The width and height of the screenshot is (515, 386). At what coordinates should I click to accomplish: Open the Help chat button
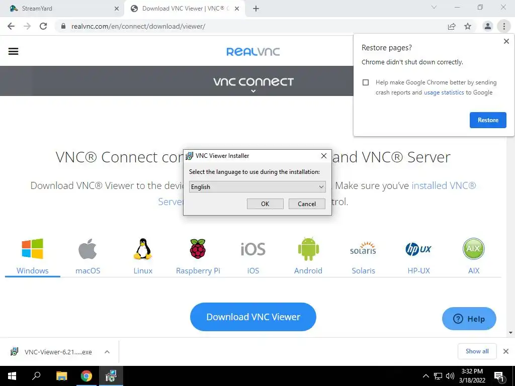[469, 319]
